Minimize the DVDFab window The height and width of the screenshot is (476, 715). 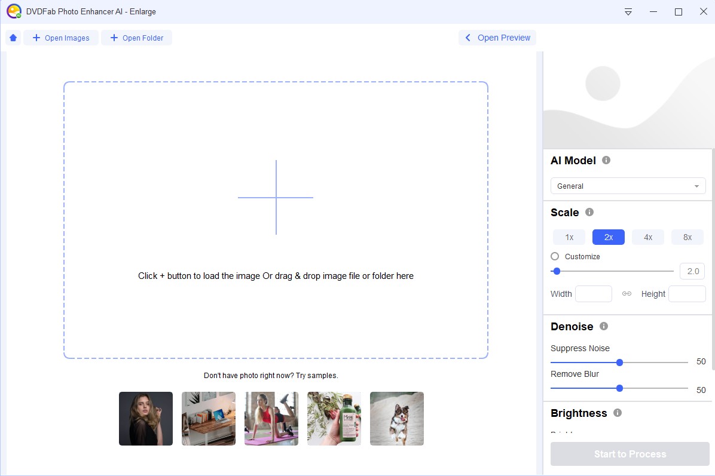pos(653,12)
